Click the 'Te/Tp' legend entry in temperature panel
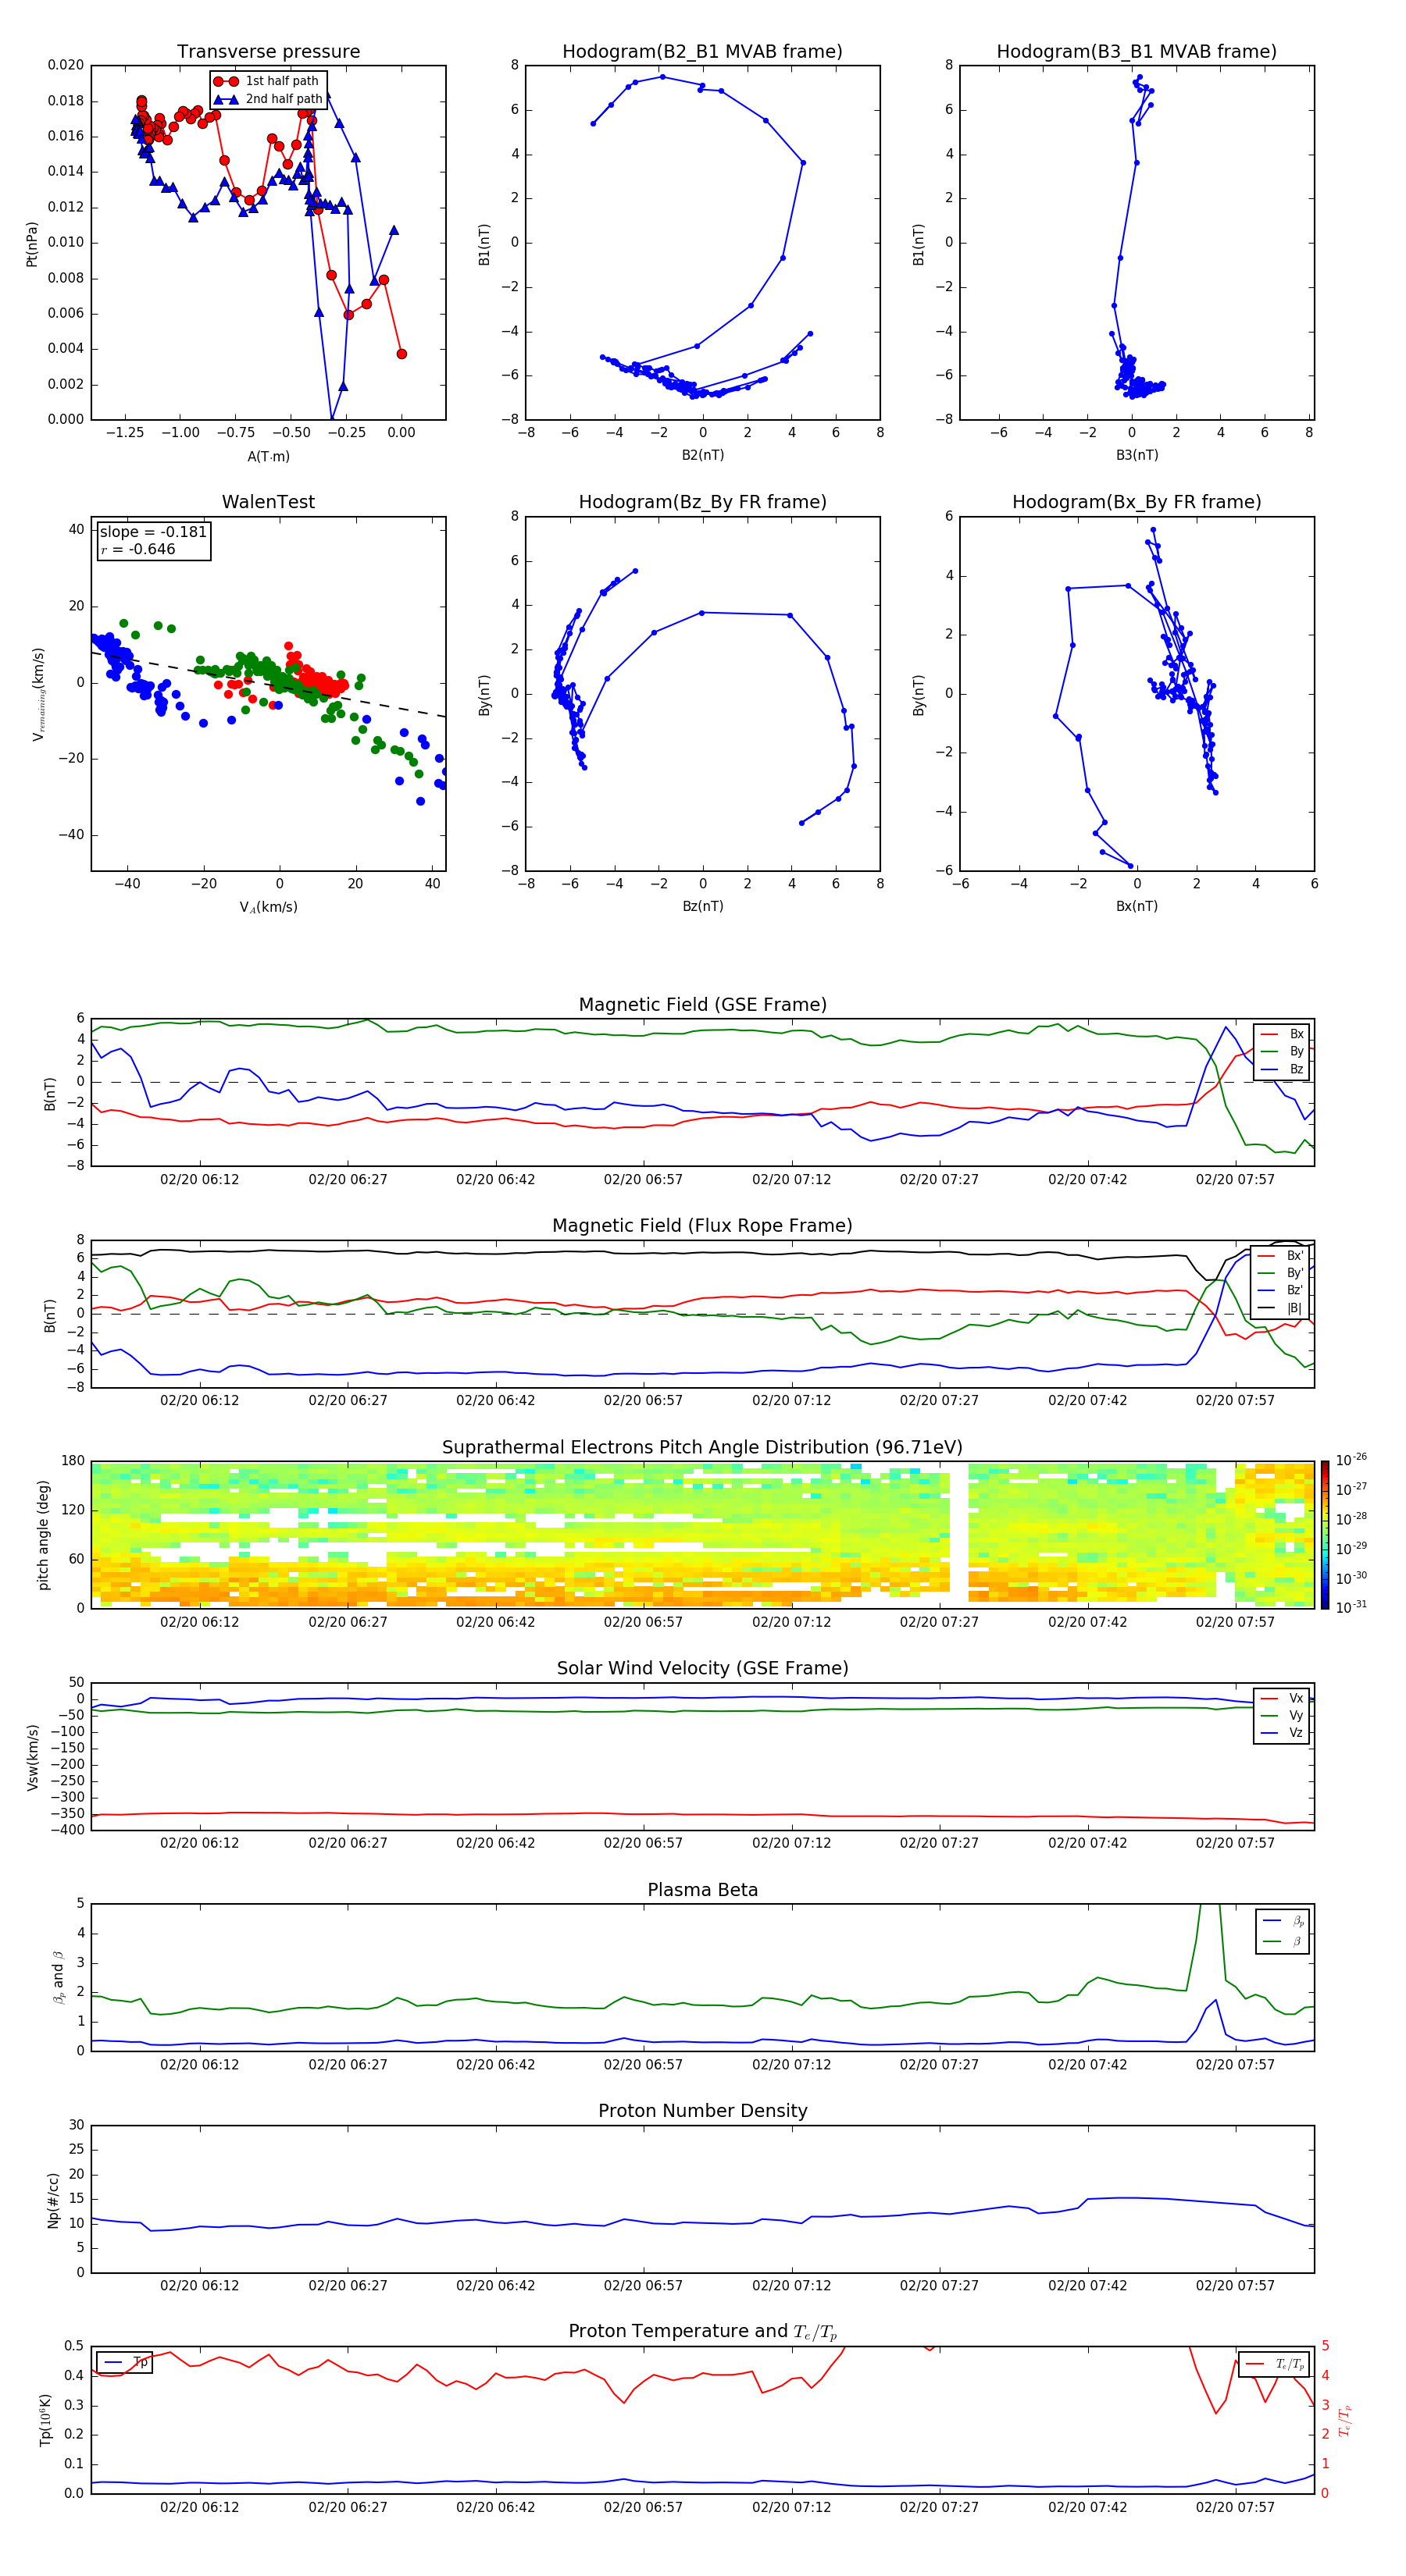This screenshot has width=1406, height=2576. coord(1274,2364)
